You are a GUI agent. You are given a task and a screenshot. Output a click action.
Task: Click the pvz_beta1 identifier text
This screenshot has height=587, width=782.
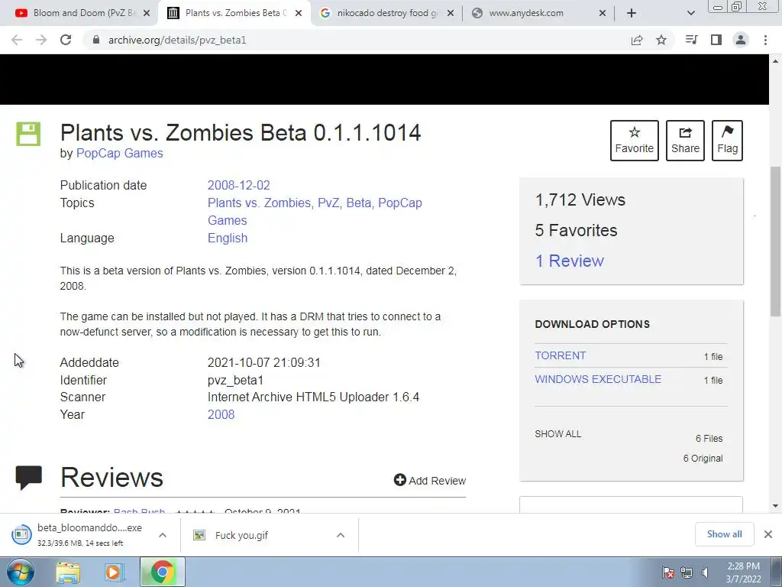click(x=235, y=381)
